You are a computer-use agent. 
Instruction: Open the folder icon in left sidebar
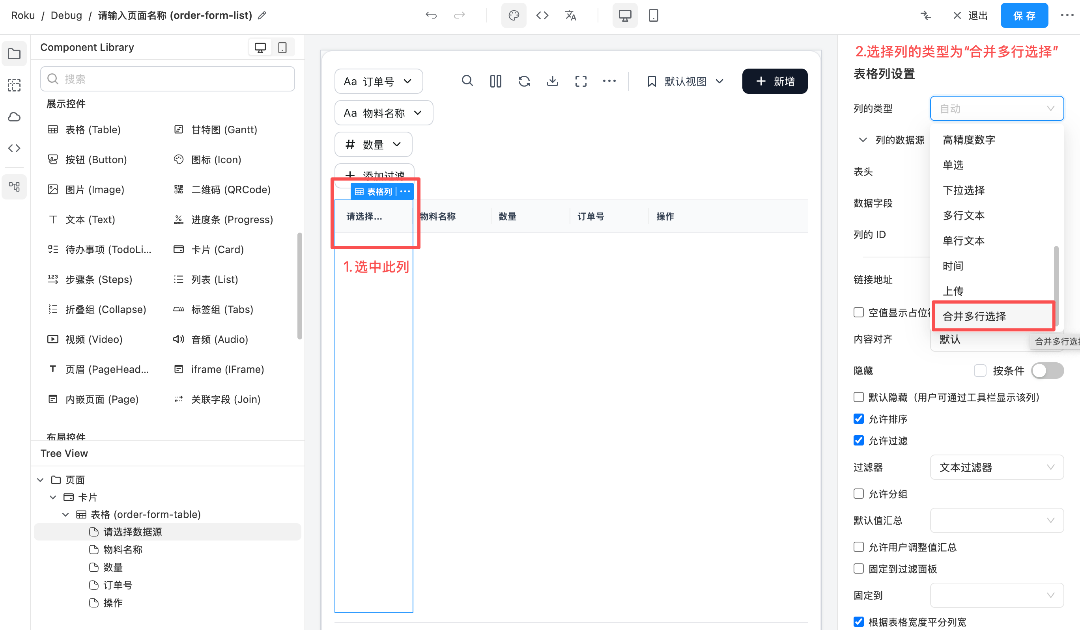point(14,54)
